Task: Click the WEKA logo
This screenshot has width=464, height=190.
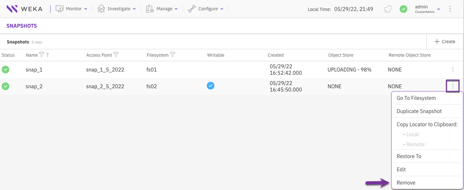Action: click(24, 9)
